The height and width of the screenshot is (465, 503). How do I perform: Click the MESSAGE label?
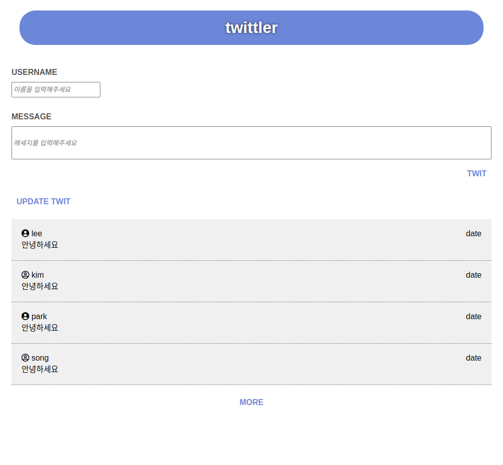click(31, 116)
